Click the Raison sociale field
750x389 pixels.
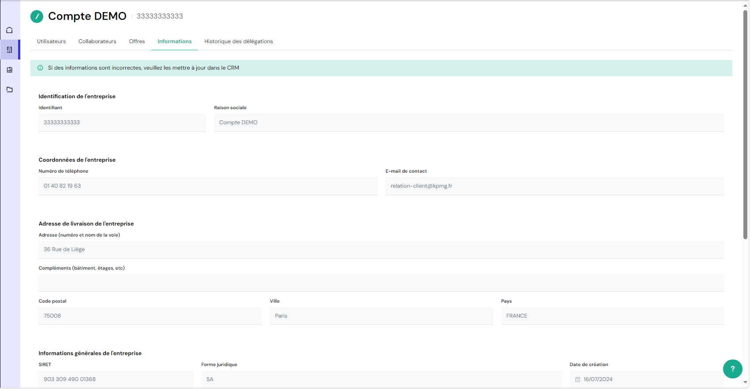click(x=469, y=122)
